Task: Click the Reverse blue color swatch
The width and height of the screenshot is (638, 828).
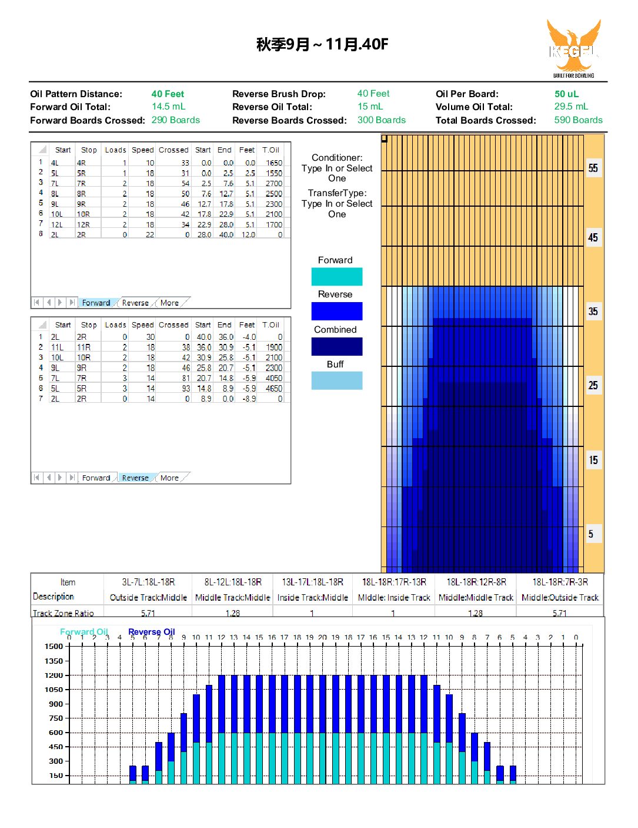Action: pos(337,311)
